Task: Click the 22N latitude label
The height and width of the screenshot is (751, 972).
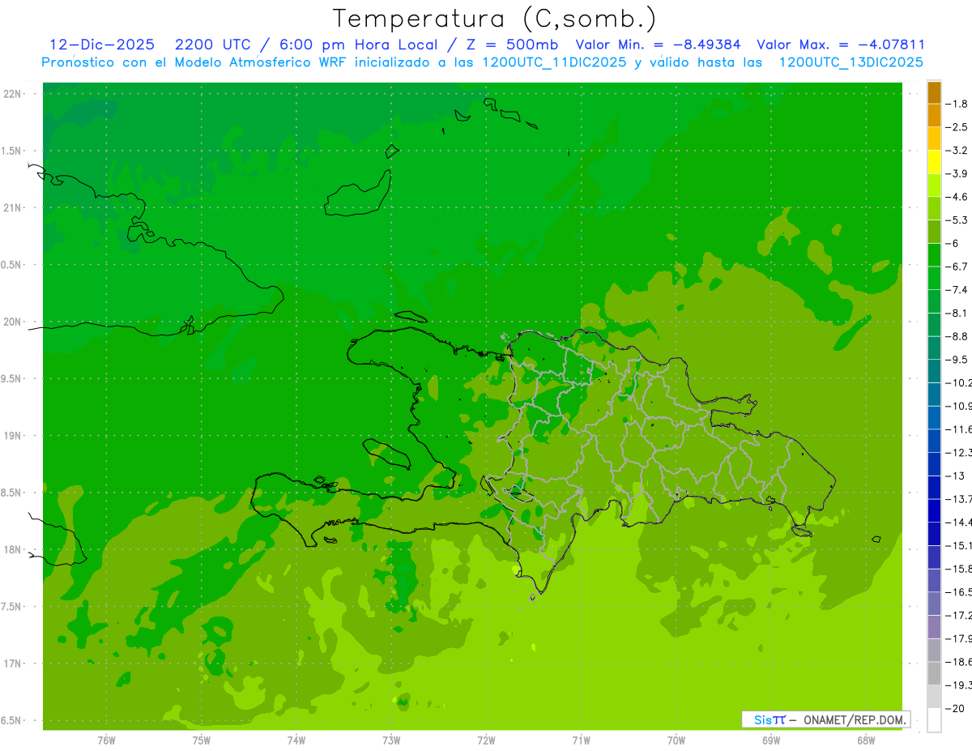Action: (x=12, y=94)
